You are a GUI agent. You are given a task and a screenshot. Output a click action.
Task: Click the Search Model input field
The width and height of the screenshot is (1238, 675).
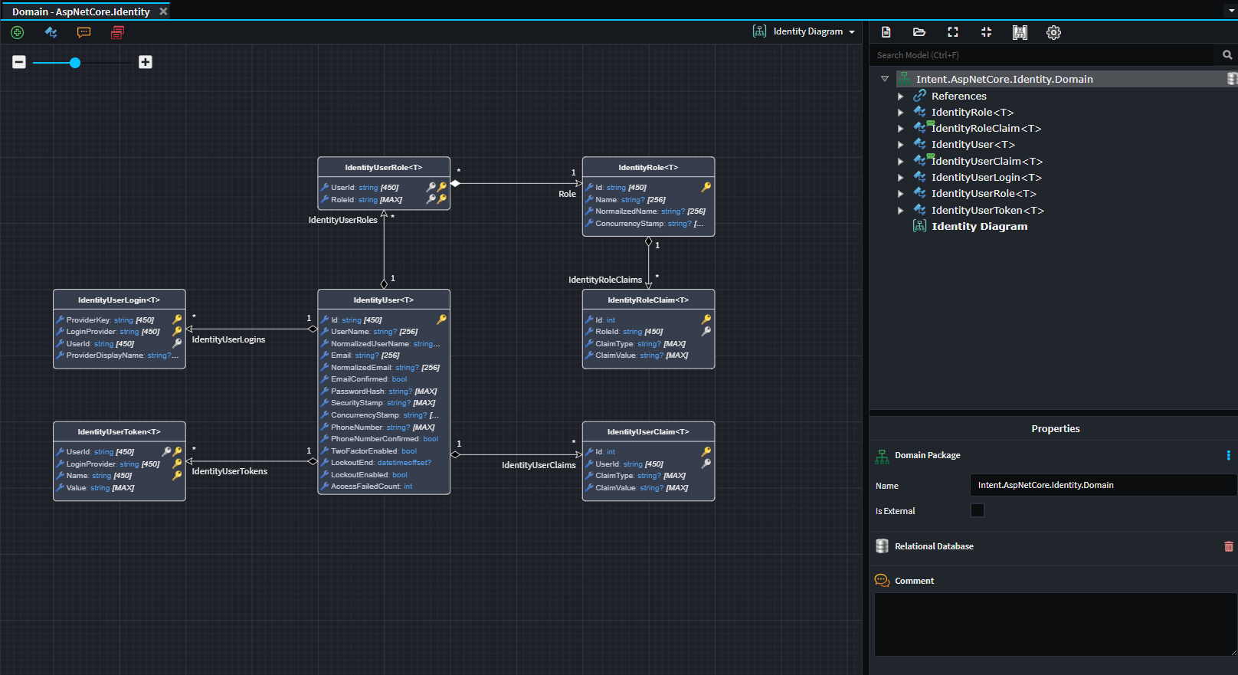1042,55
